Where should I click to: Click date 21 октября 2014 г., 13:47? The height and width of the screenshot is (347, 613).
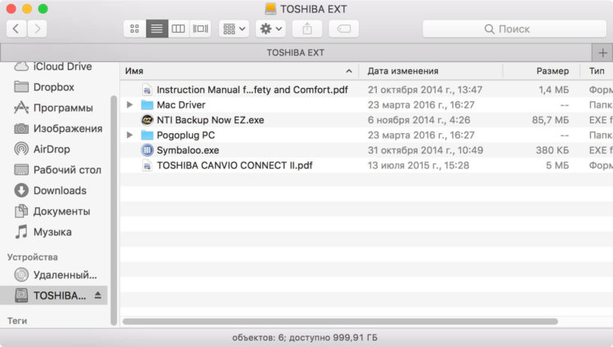click(425, 90)
